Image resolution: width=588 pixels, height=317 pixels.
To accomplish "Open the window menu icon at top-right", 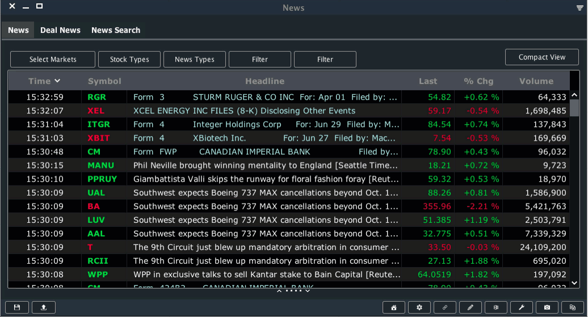I will (x=579, y=7).
